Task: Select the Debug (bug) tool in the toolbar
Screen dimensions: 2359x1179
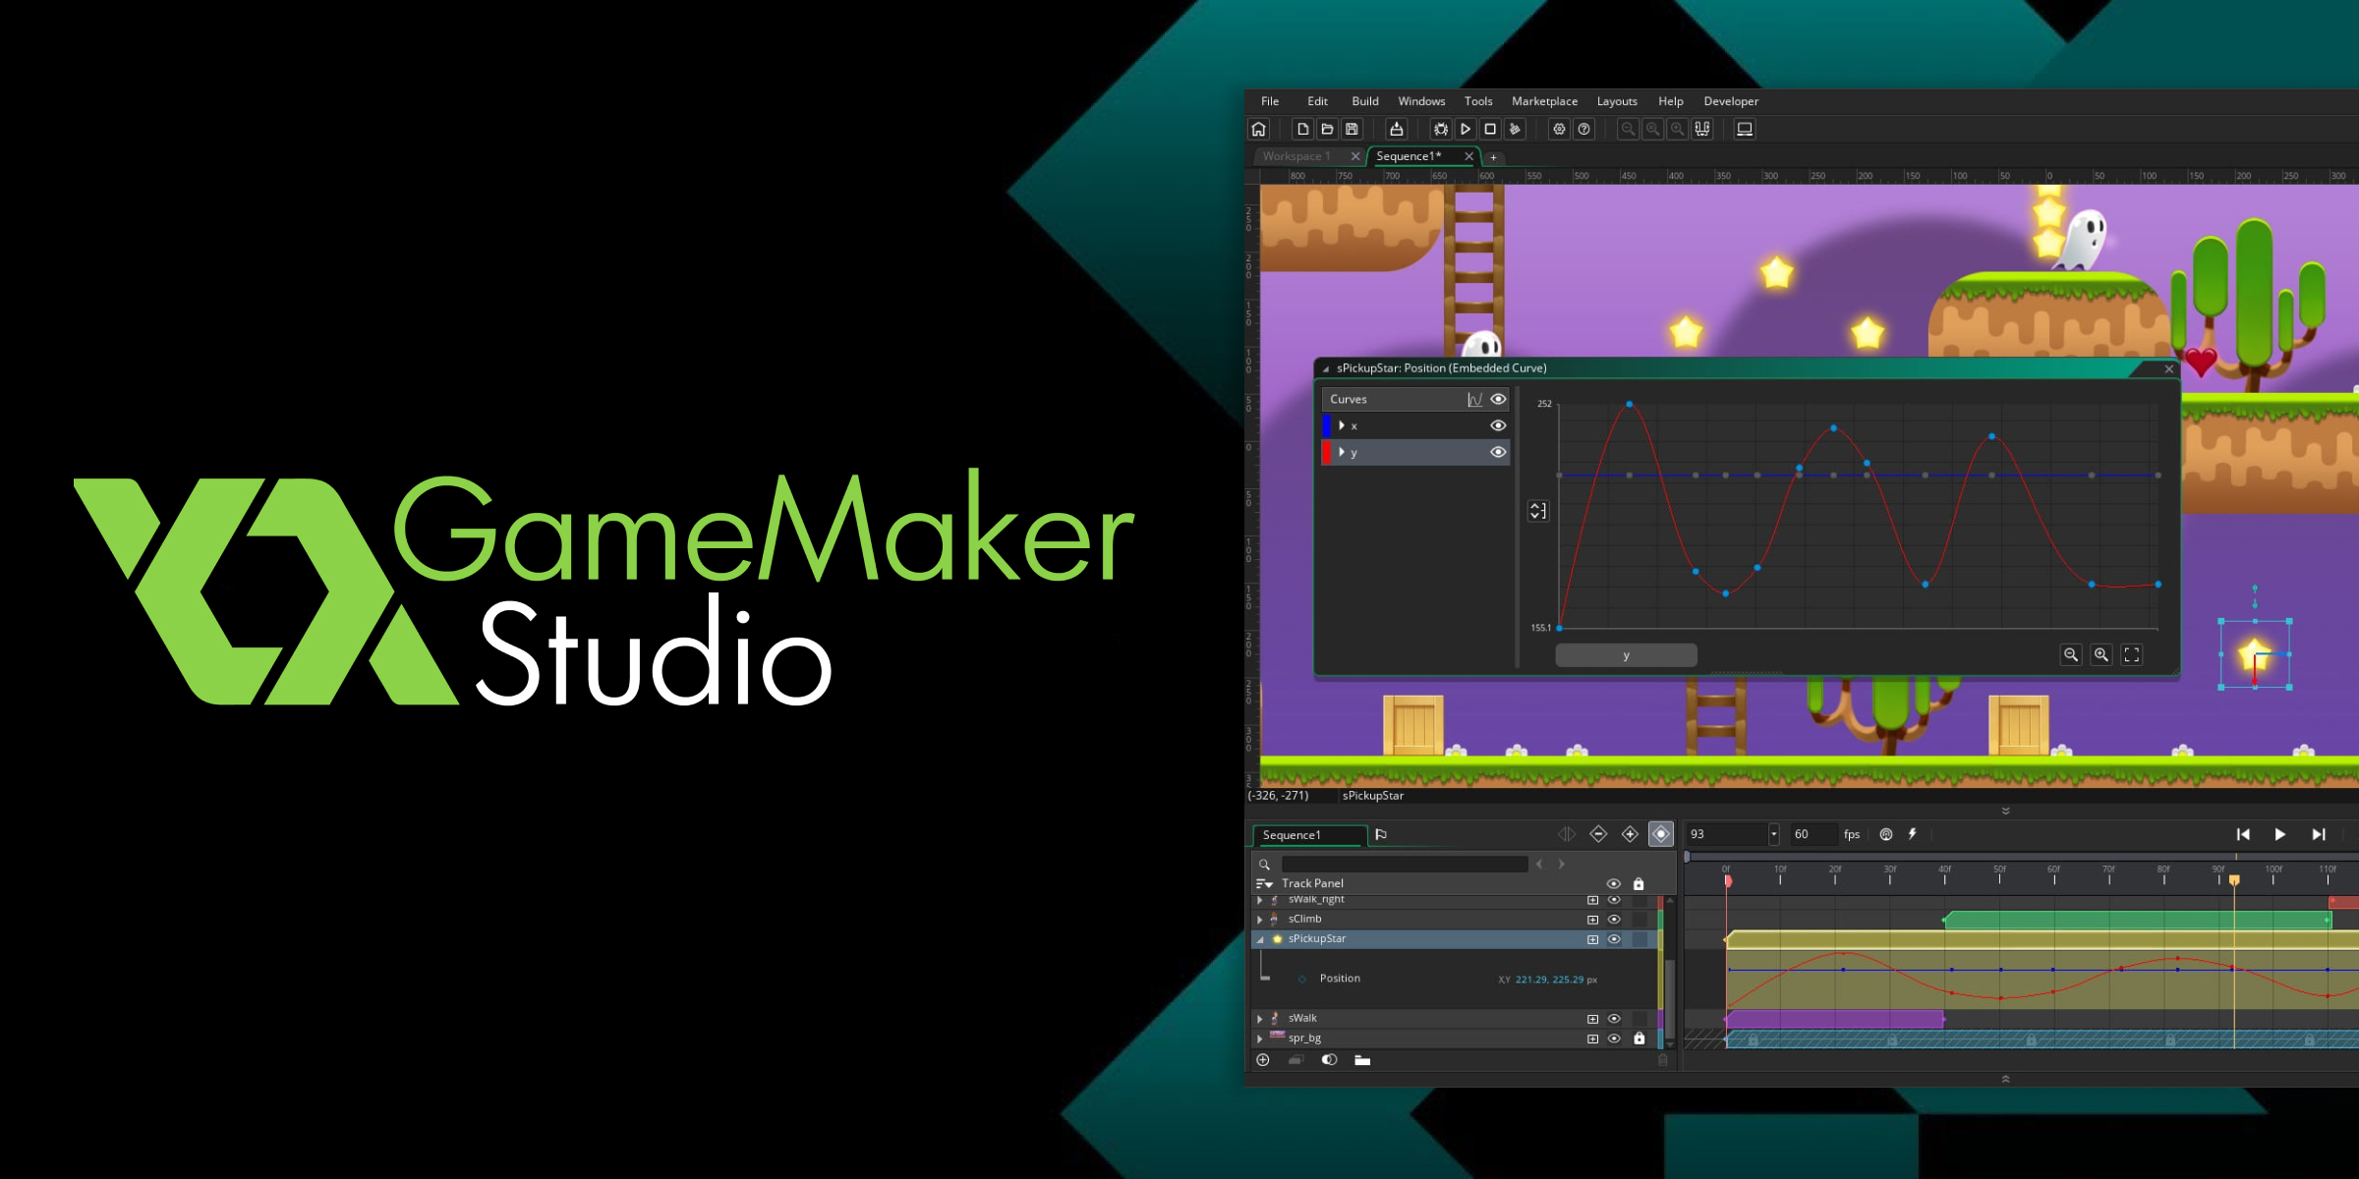Action: pos(1440,128)
